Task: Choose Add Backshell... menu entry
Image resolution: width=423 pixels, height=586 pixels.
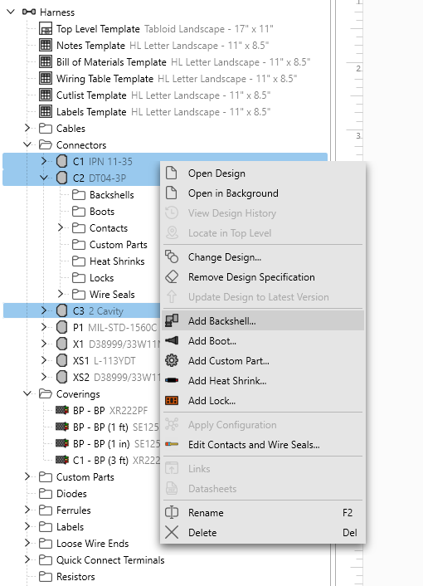Action: point(263,320)
